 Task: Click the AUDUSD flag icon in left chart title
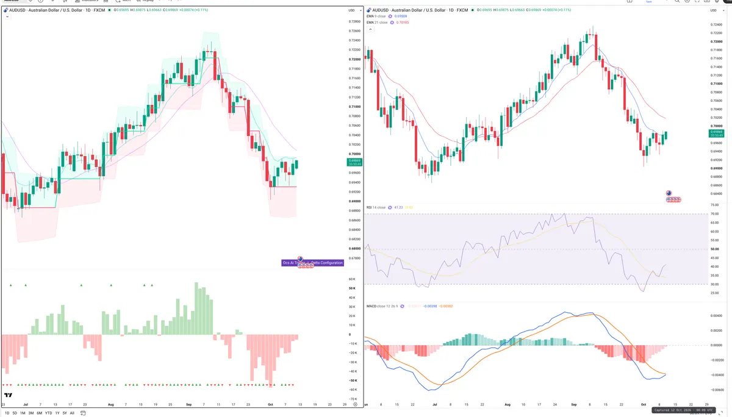[7, 10]
